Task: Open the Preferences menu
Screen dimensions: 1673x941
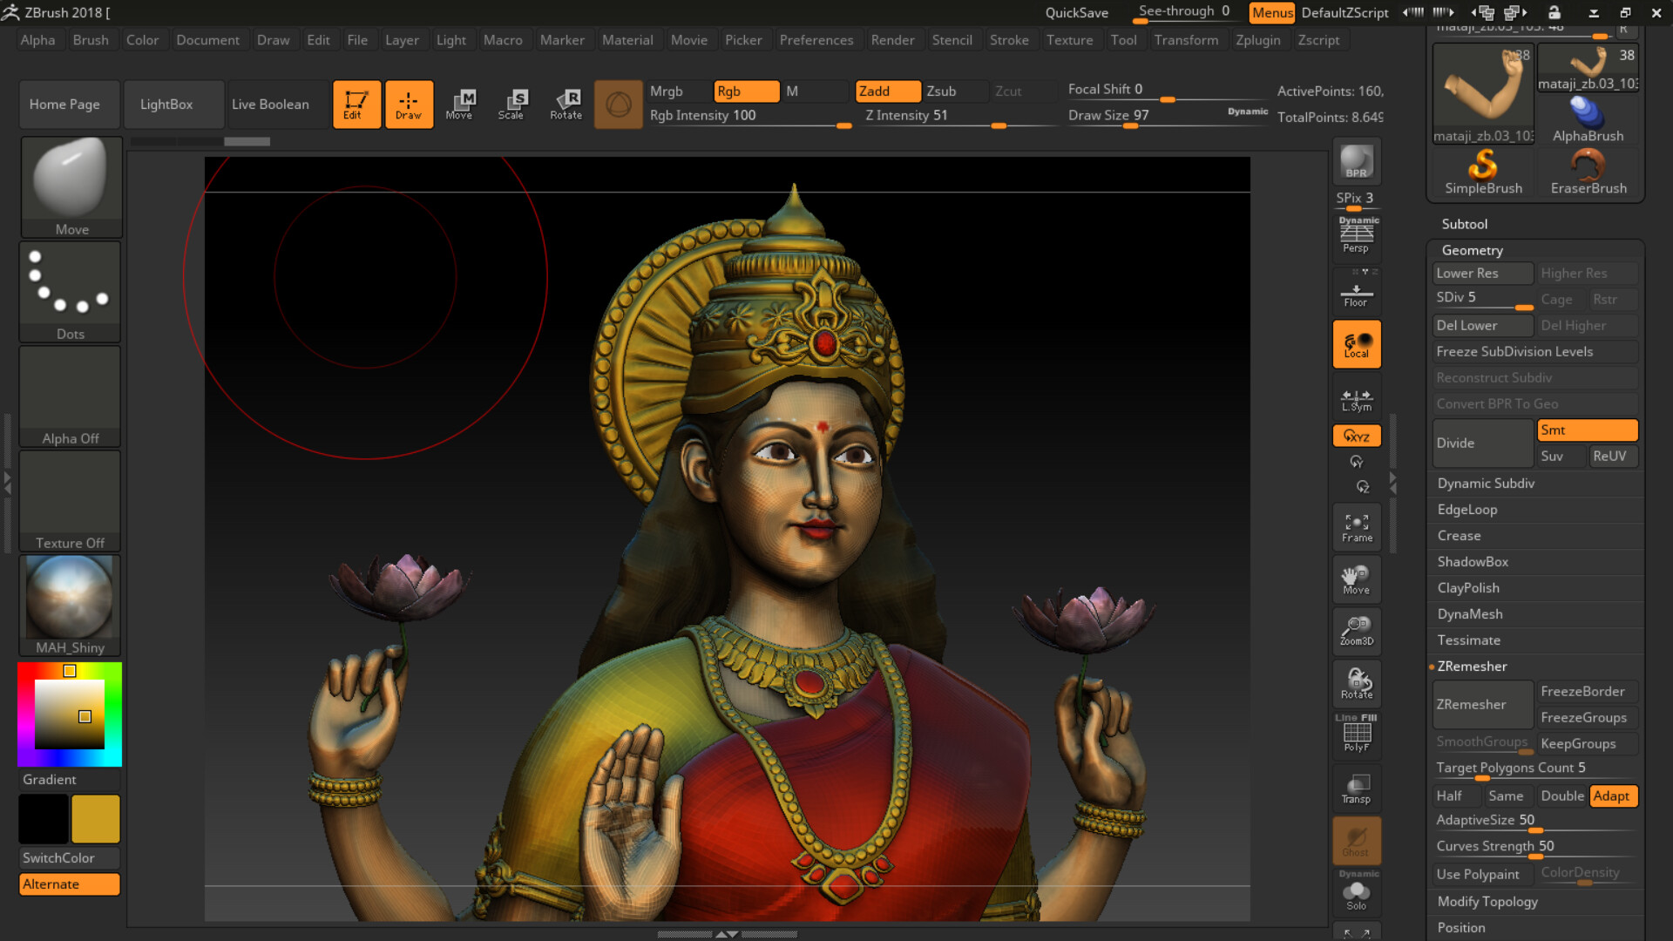Action: pos(816,40)
